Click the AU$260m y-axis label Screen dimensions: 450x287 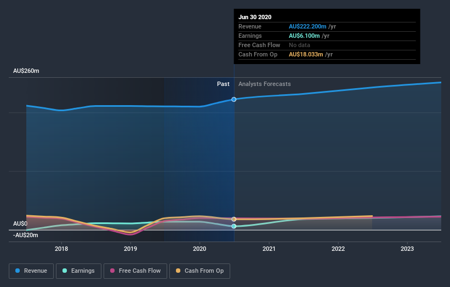[26, 71]
